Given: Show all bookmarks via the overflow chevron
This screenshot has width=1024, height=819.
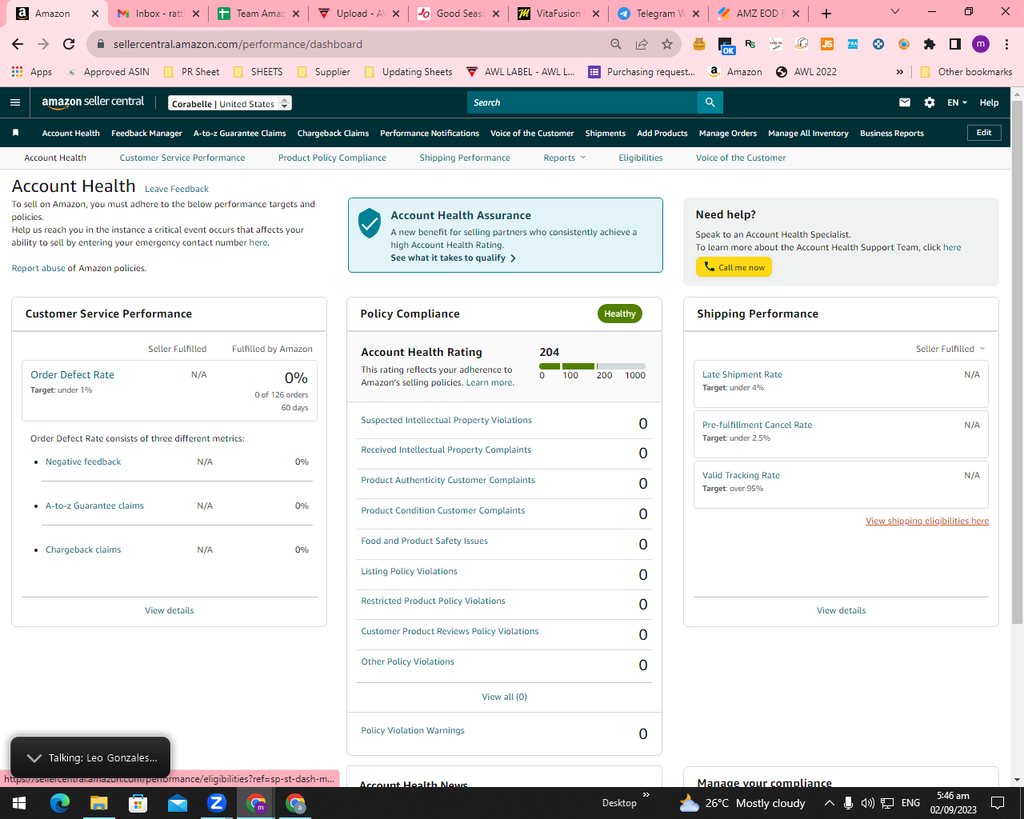Looking at the screenshot, I should (x=900, y=71).
